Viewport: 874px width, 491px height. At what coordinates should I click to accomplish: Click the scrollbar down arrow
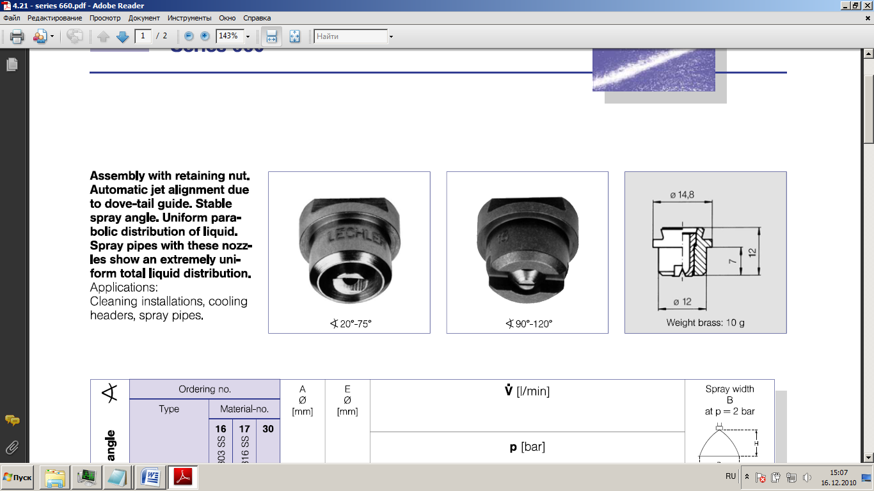(x=869, y=457)
